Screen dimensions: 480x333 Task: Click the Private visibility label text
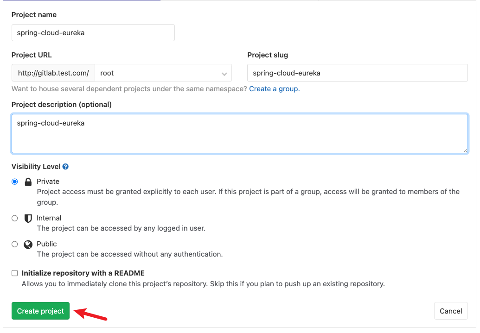(48, 182)
